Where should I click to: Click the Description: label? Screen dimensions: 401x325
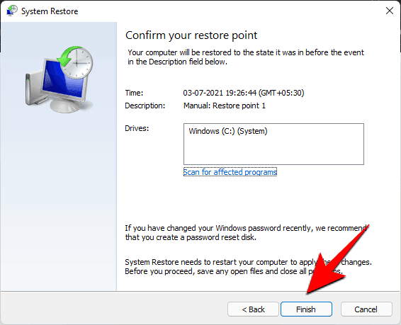[145, 106]
